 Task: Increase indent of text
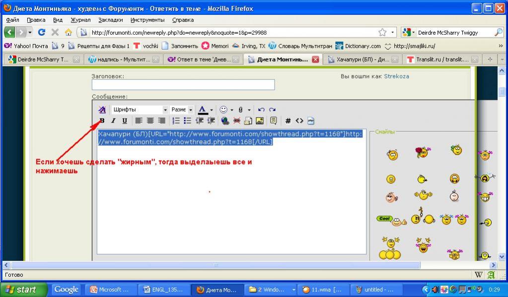coord(211,120)
